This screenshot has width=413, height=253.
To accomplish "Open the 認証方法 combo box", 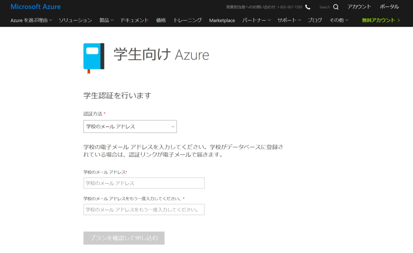I will click(x=130, y=127).
